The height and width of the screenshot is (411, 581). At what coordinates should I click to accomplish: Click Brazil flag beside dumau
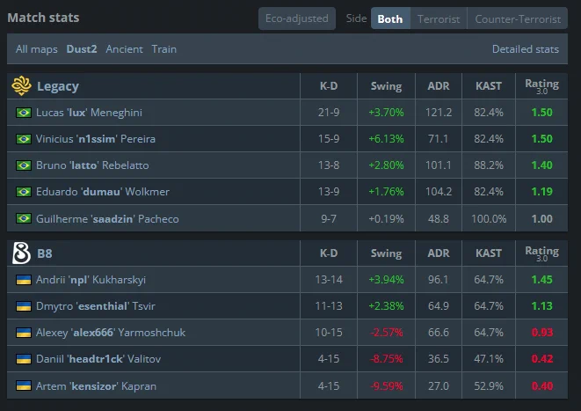[x=24, y=192]
